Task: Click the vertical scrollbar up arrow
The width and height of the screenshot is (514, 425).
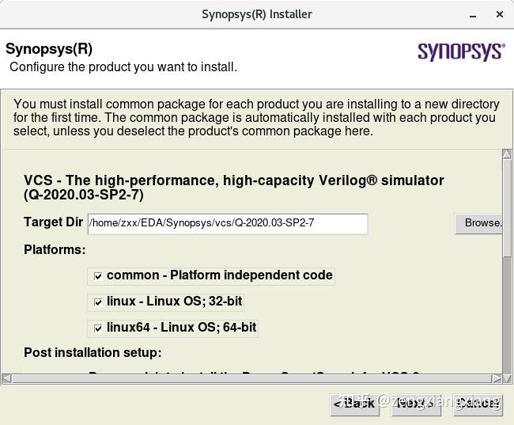Action: point(507,154)
